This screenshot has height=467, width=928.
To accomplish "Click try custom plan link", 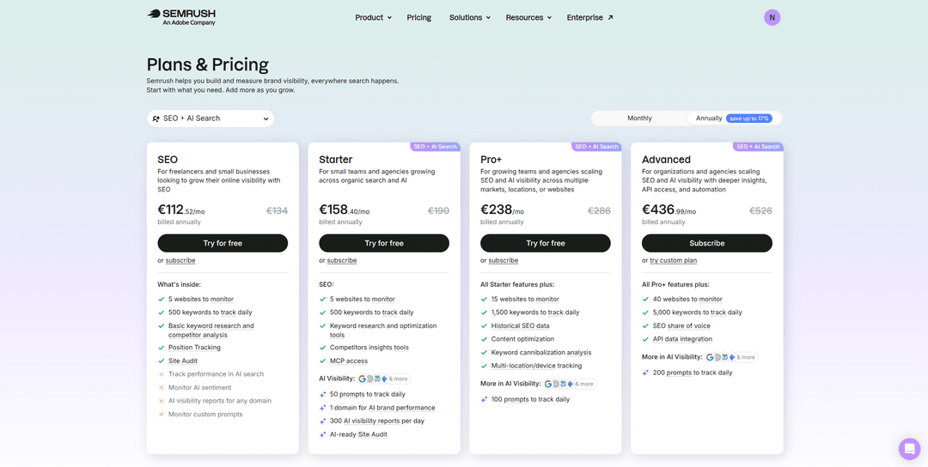I will tap(674, 261).
